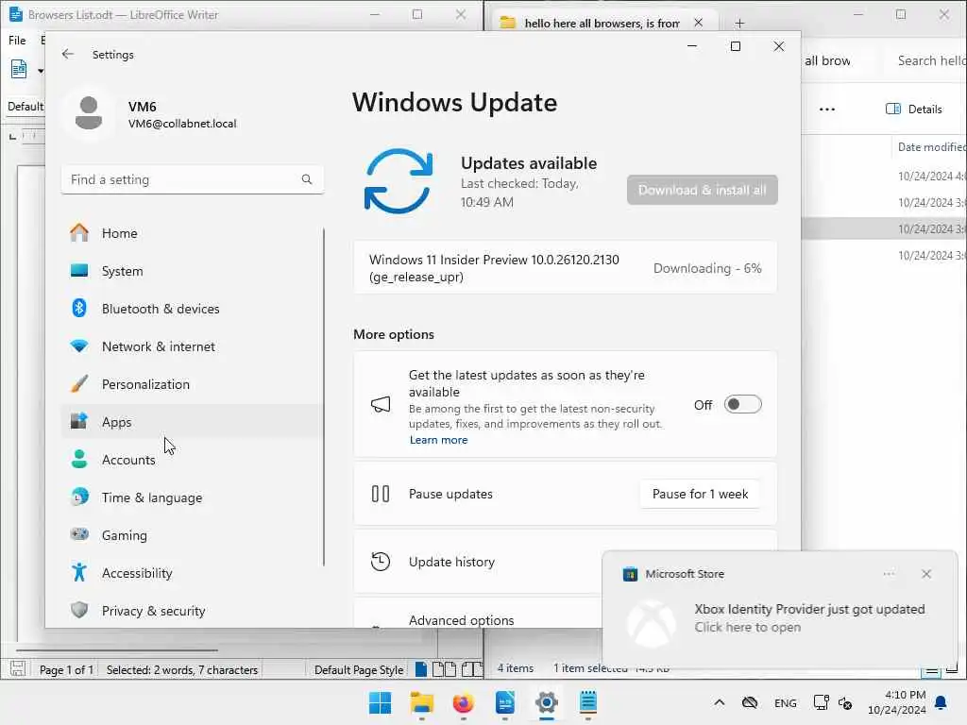
Task: Dismiss the Microsoft Store notification
Action: pyautogui.click(x=926, y=574)
